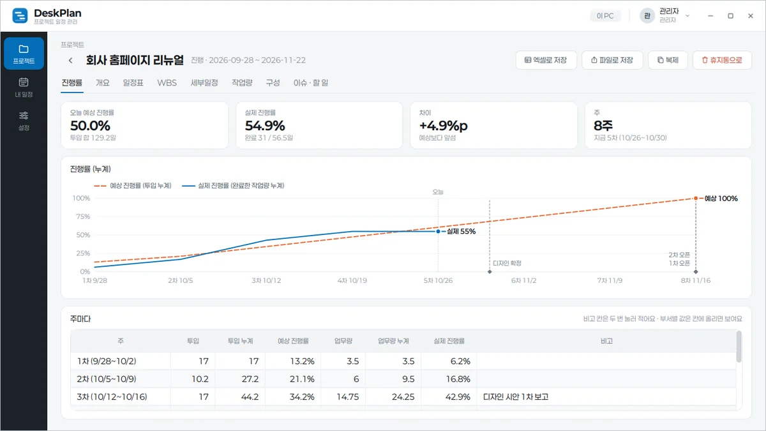766x431 pixels.
Task: Click the 8주 summary card
Action: pyautogui.click(x=668, y=125)
